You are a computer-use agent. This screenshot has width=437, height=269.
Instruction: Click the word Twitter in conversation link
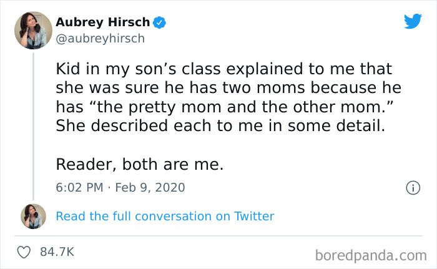pyautogui.click(x=253, y=216)
